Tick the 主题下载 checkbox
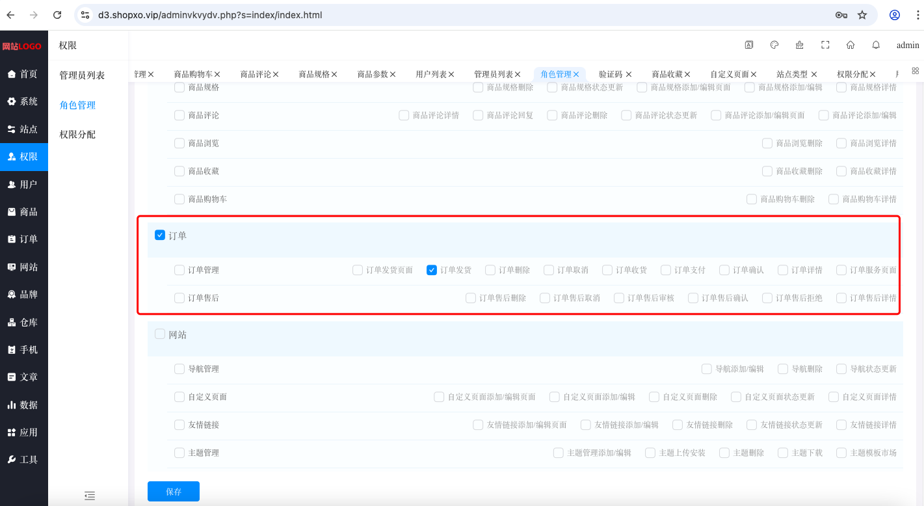Screen dimensions: 924x506 point(783,453)
